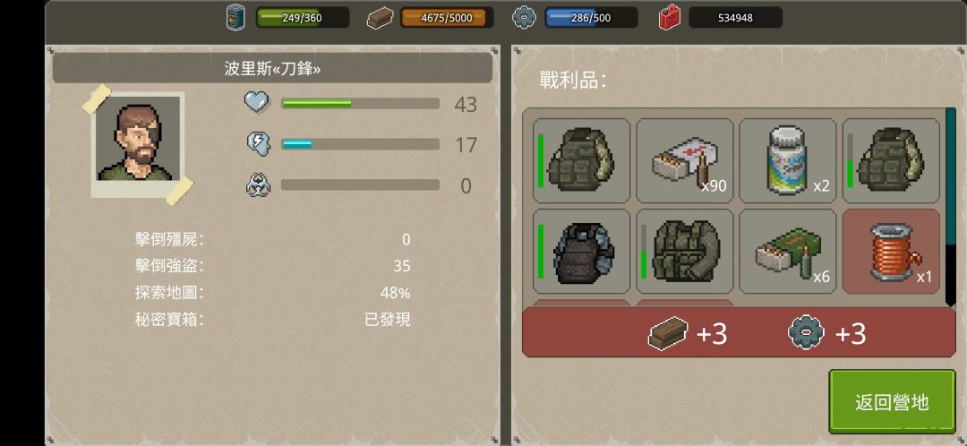Tap the metal gear resource icon
Image resolution: width=967 pixels, height=446 pixels.
524,17
